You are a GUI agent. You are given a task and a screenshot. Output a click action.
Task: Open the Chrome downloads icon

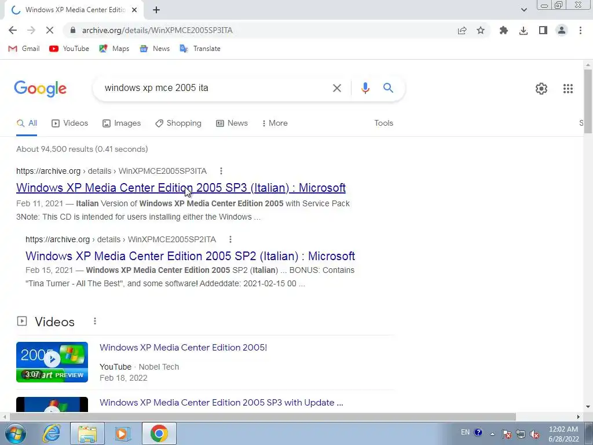[524, 30]
